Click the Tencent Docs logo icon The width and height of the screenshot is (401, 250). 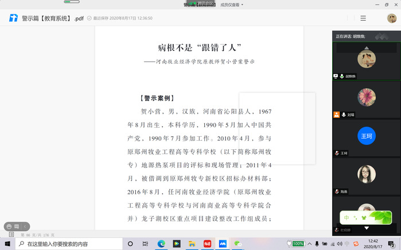[13, 18]
